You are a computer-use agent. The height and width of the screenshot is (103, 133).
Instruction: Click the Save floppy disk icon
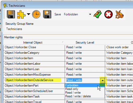click(x=11, y=14)
